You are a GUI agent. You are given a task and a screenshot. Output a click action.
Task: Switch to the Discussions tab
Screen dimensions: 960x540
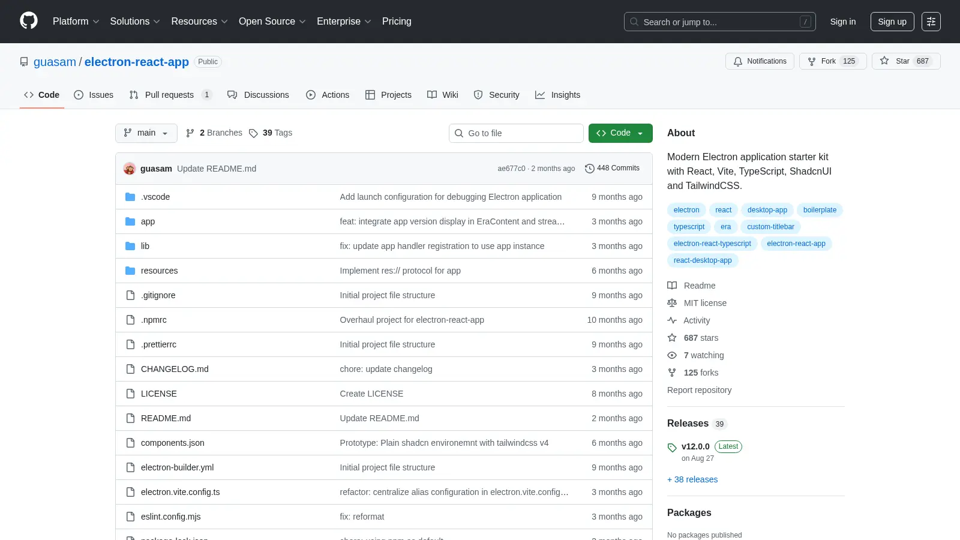(258, 95)
